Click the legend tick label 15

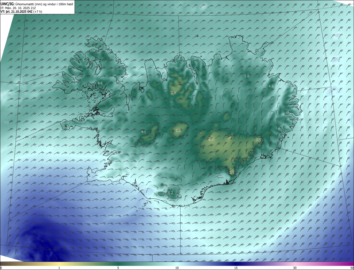click(236, 268)
